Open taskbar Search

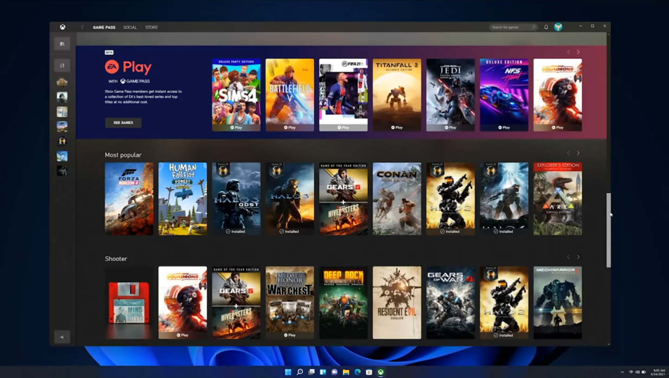[x=300, y=372]
